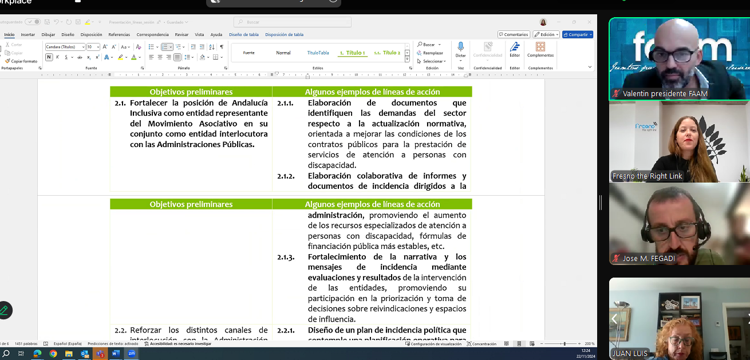Viewport: 750px width, 360px height.
Task: Open the Insertar ribbon tab
Action: 28,34
